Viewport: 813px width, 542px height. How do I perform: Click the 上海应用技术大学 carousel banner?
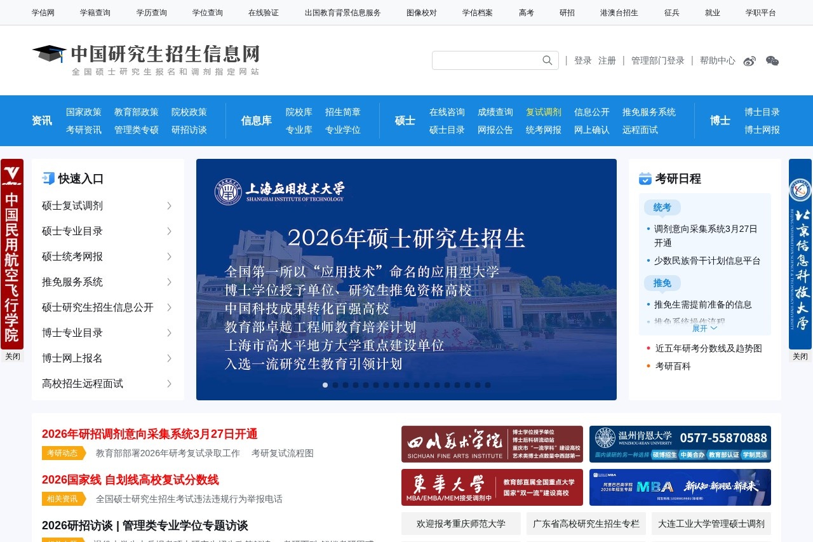pos(406,280)
